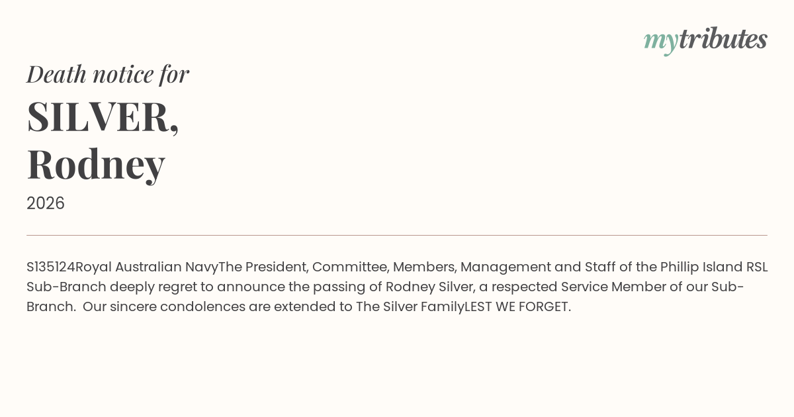Click the horizontal divider line

pos(397,235)
